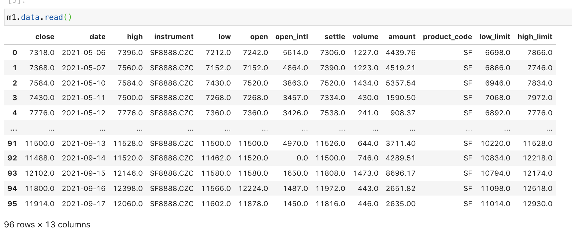Click the 'open_intl' column header
Viewport: 572px width, 234px height.
click(x=291, y=37)
